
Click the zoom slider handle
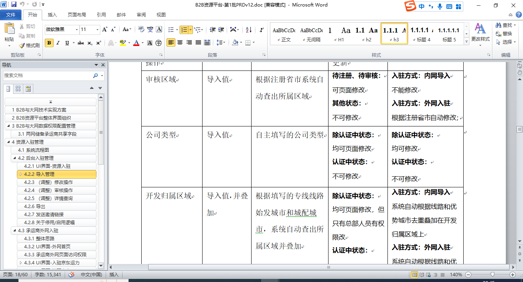click(x=492, y=274)
